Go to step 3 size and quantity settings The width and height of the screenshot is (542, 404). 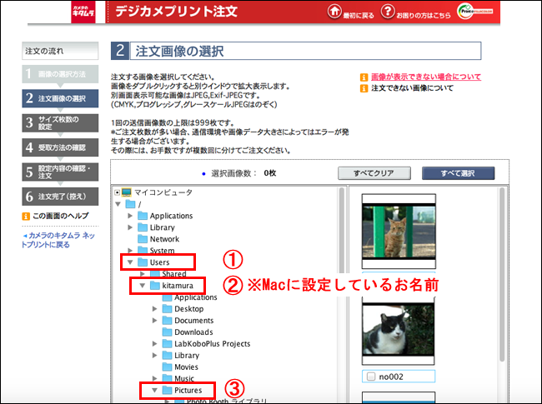tap(61, 122)
